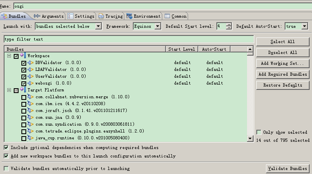Click the Bundles tab icon

coord(4,16)
